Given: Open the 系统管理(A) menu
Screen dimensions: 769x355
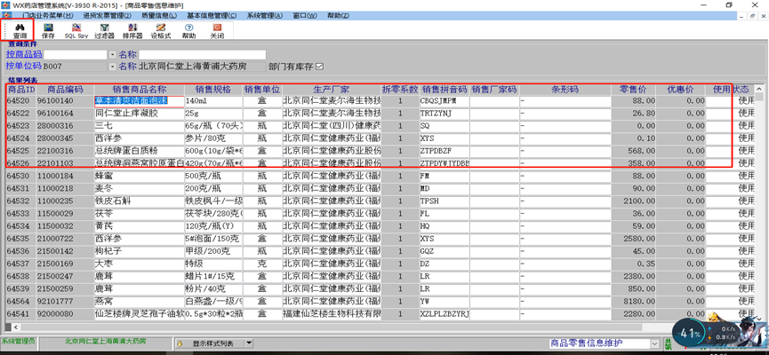Looking at the screenshot, I should coord(265,15).
